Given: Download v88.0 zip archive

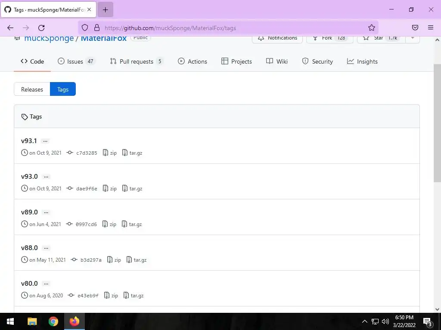Looking at the screenshot, I should [x=114, y=260].
